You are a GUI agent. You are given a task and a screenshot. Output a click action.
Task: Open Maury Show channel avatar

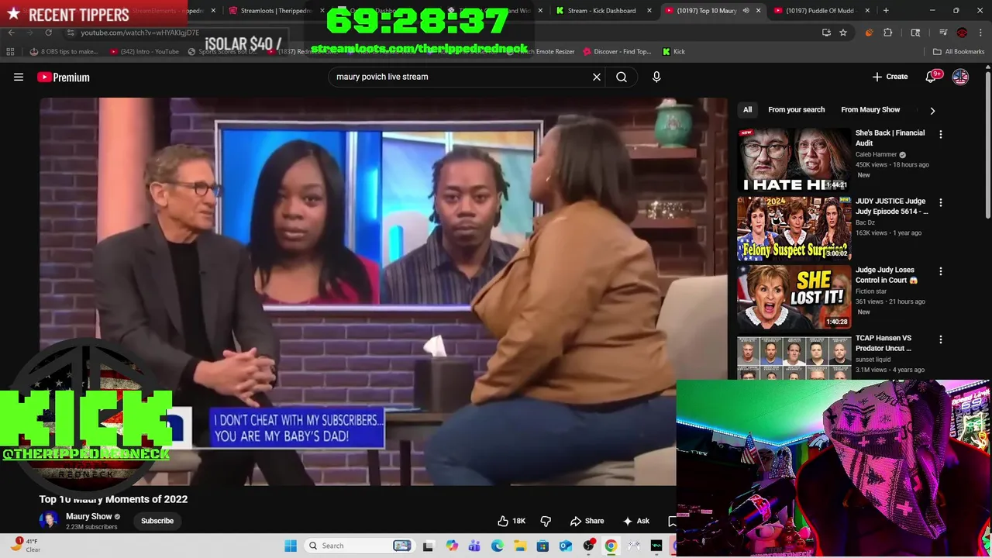click(49, 521)
